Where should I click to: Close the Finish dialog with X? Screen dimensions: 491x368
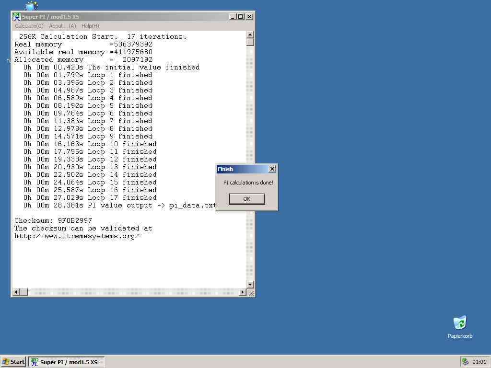click(x=272, y=169)
